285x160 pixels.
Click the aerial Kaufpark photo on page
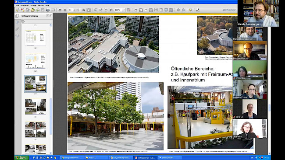[x=114, y=44]
